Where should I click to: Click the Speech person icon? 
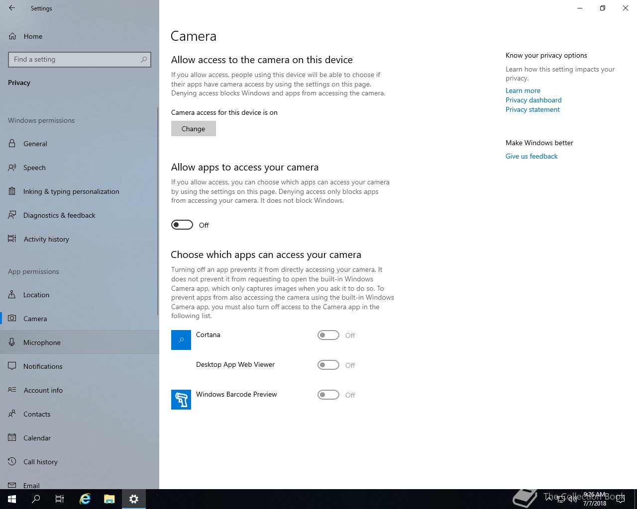[x=12, y=168]
